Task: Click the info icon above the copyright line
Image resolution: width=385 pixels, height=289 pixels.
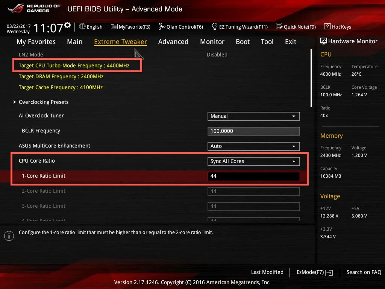Action: pyautogui.click(x=9, y=236)
